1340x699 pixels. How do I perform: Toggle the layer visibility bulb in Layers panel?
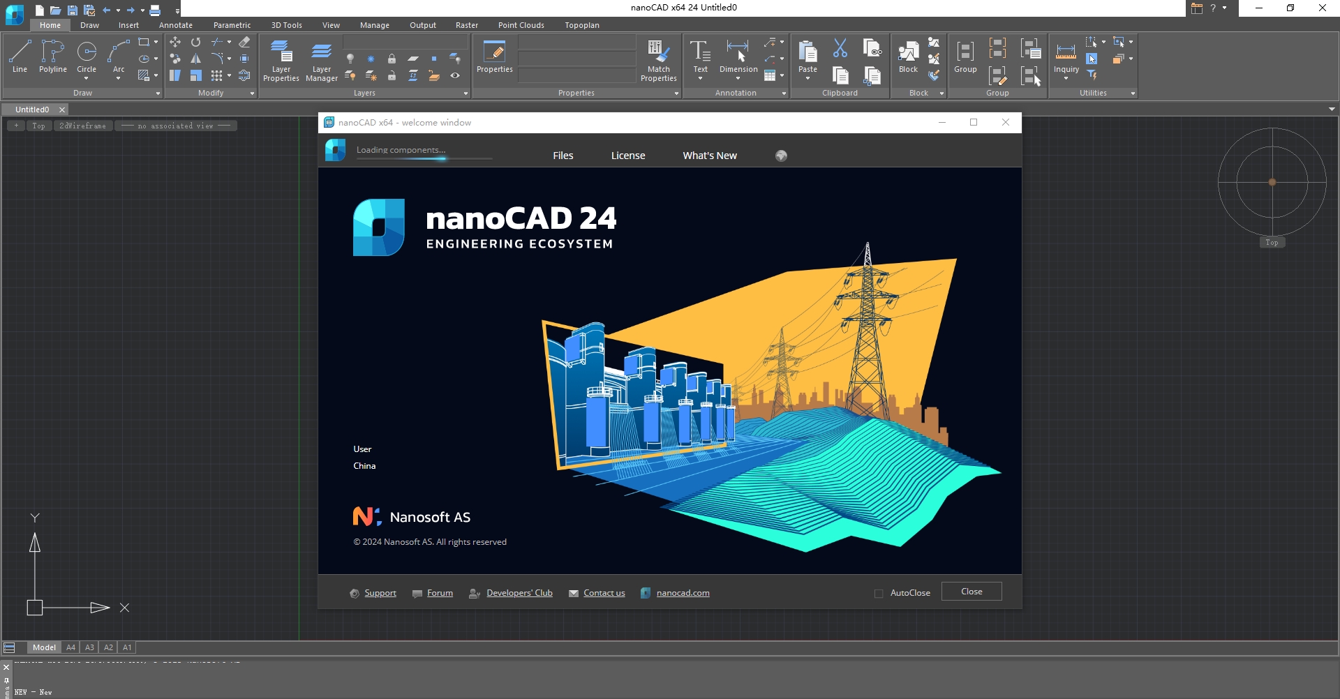(x=350, y=59)
